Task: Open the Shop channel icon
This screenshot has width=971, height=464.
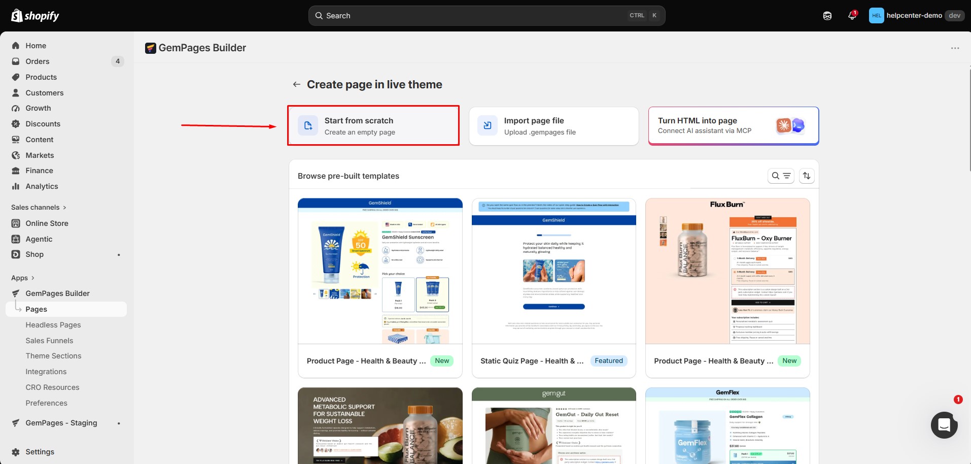Action: point(16,254)
